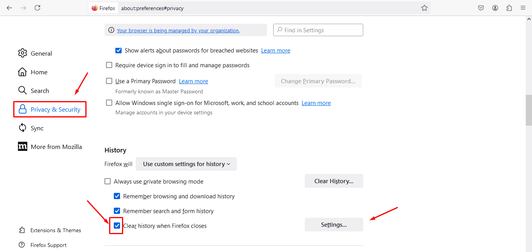
Task: Enable Require device sign in checkbox
Action: point(109,65)
